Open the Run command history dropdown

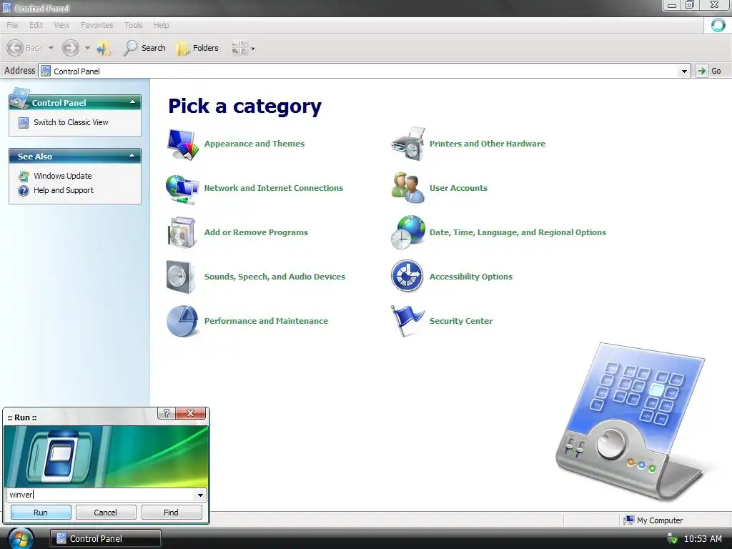point(200,495)
